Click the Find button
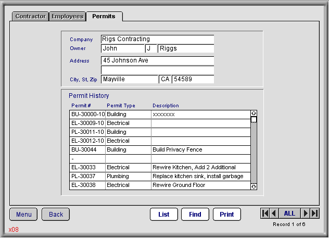This screenshot has height=238, width=329. pyautogui.click(x=195, y=214)
